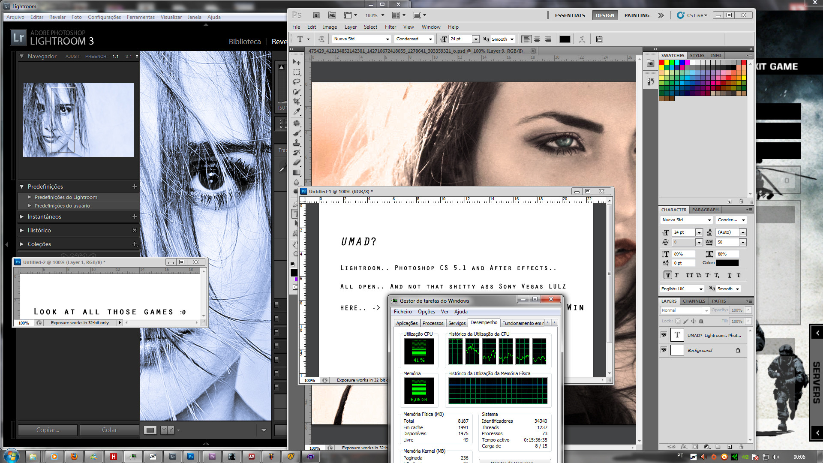Toggle Faux Bold in Character panel
This screenshot has height=463, width=823.
pos(668,275)
